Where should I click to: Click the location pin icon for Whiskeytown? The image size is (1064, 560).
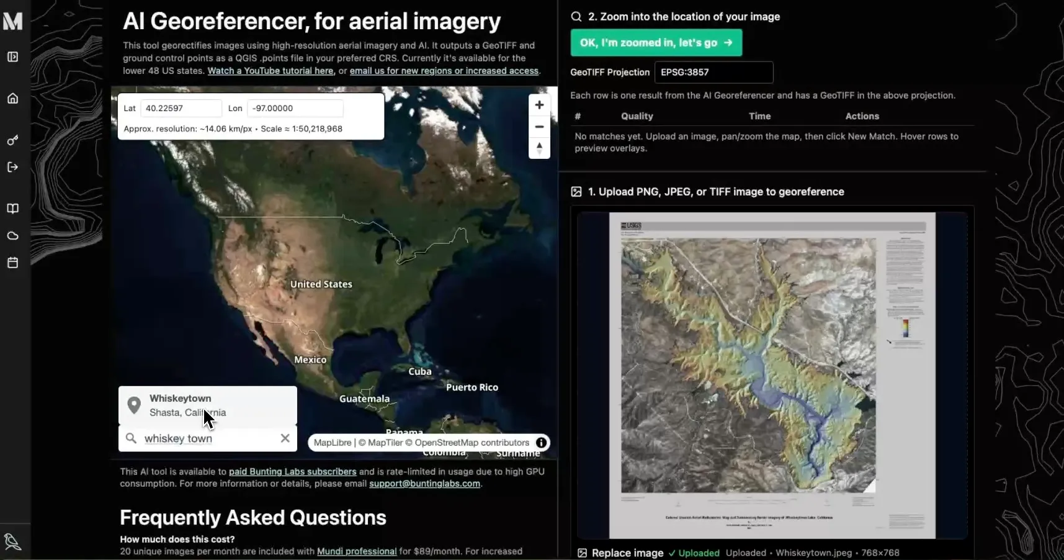[x=133, y=405]
